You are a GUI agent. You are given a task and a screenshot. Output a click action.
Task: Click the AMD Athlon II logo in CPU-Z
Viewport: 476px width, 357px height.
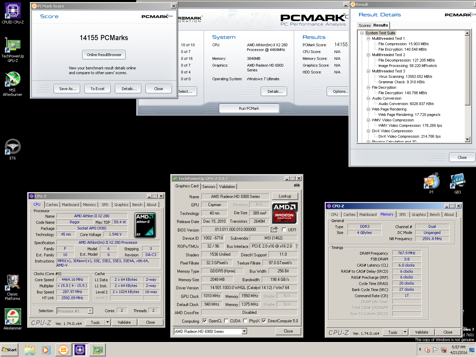point(145,225)
